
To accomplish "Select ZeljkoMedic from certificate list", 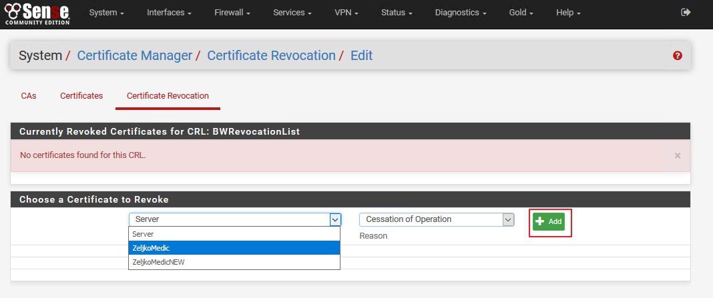I will 234,248.
